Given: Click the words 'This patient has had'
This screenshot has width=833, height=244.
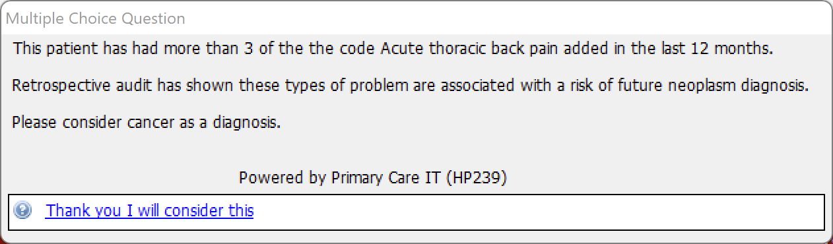Looking at the screenshot, I should click(x=81, y=49).
